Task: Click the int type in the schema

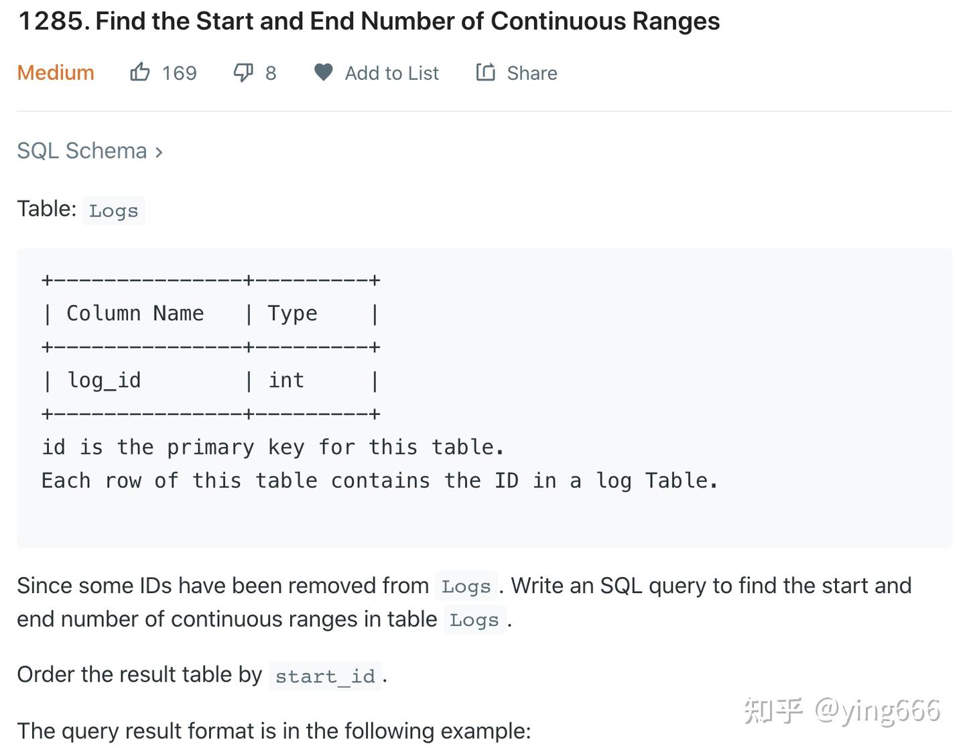Action: tap(286, 380)
